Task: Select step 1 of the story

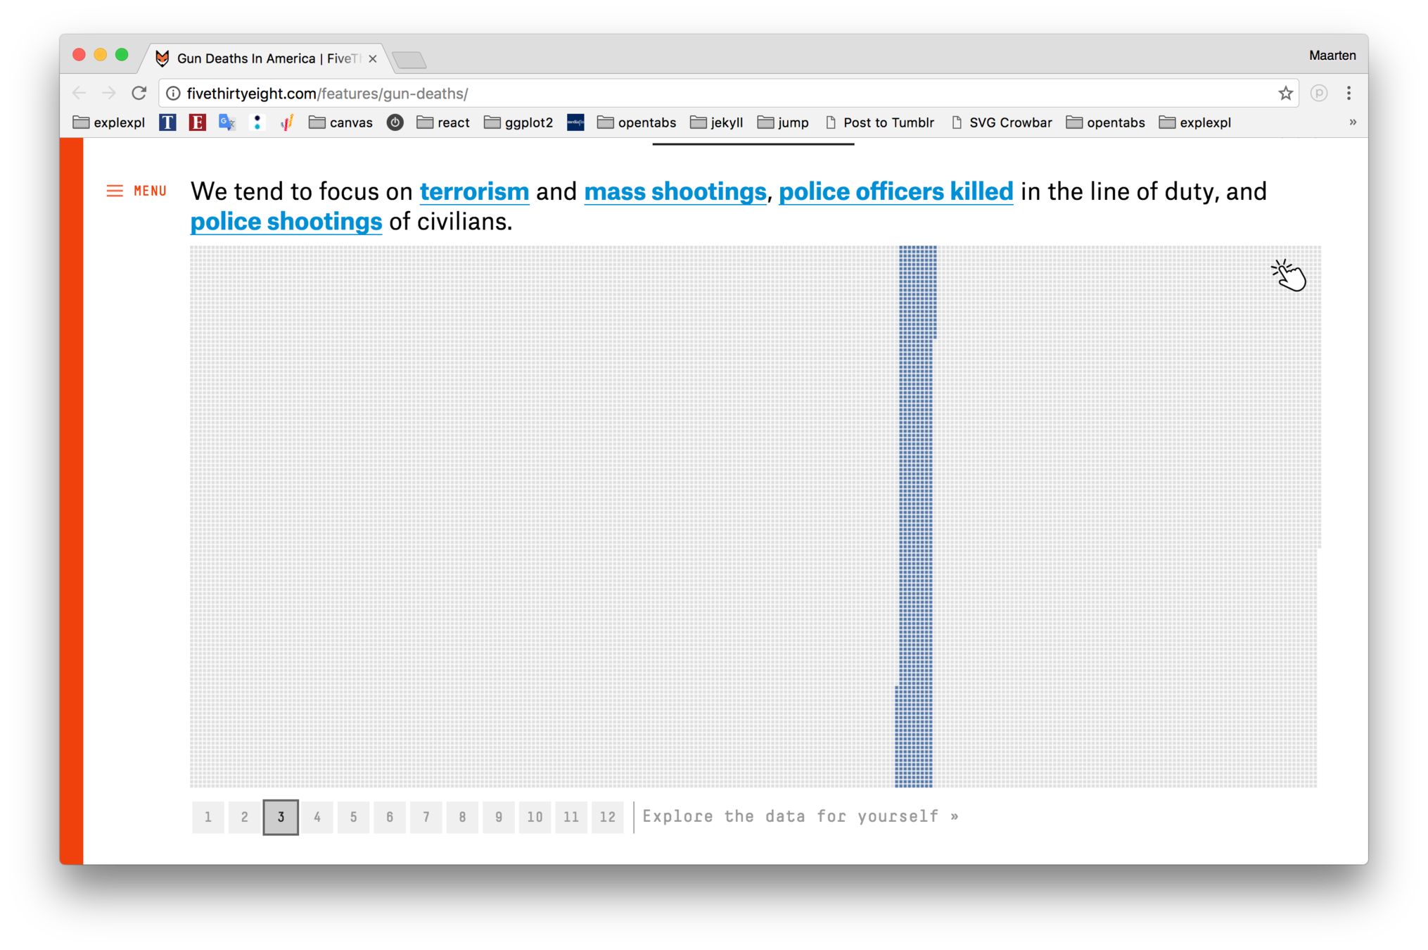Action: (208, 817)
